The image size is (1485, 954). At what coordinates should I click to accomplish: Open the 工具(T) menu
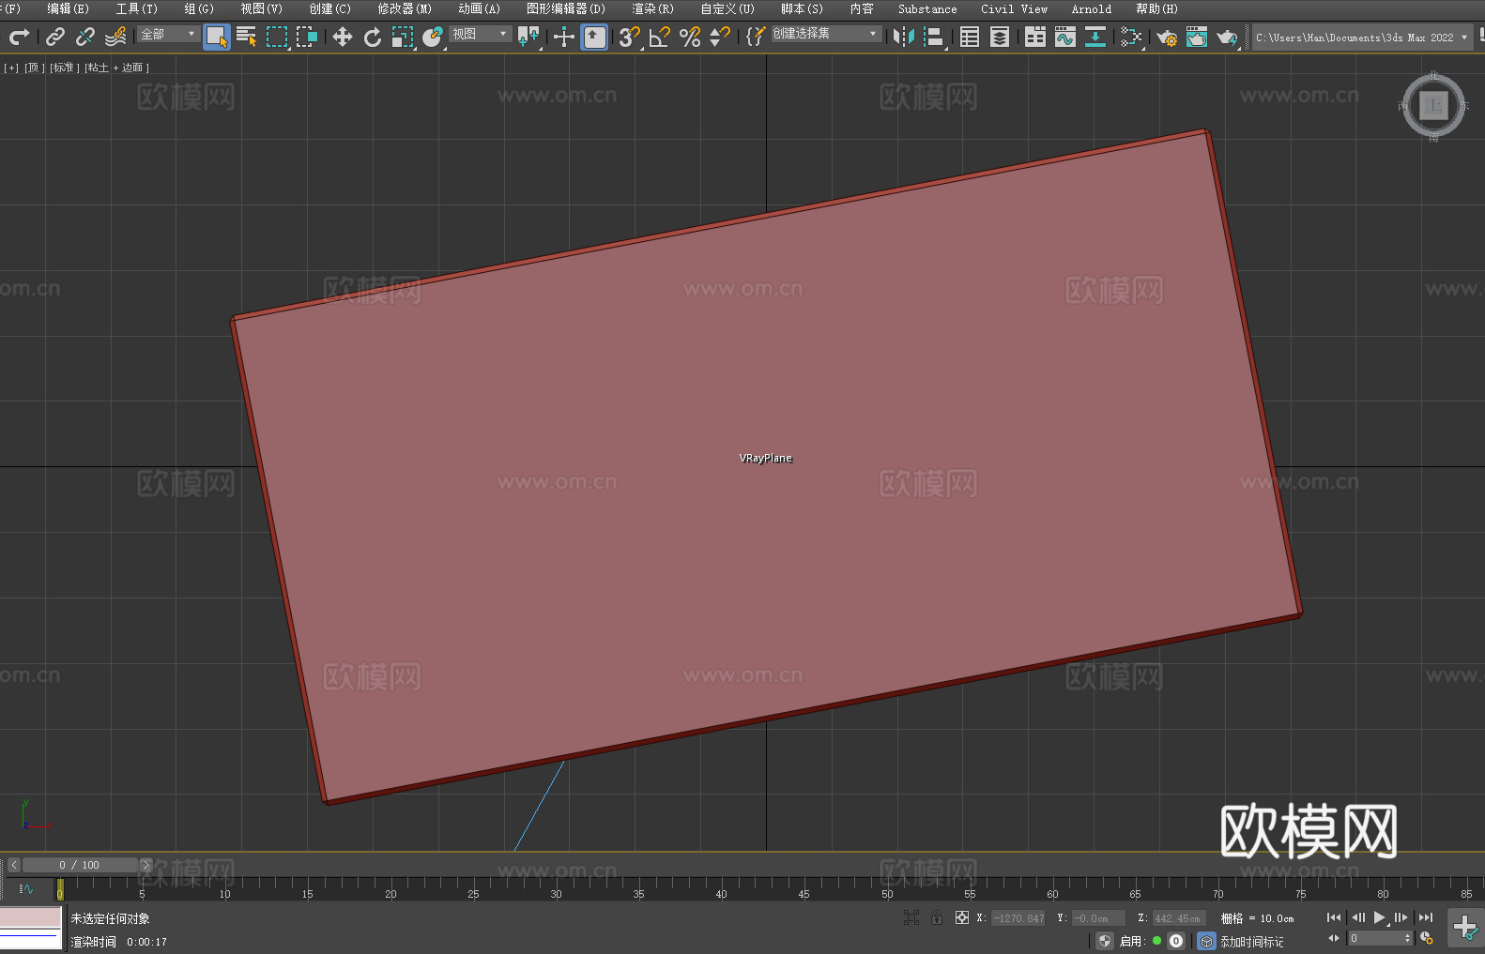click(137, 8)
